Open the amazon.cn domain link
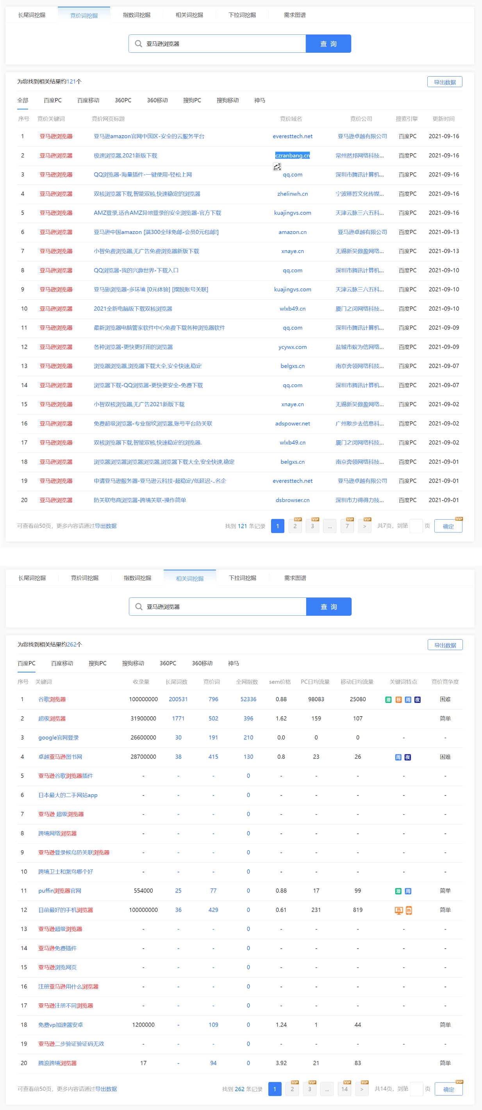The image size is (482, 1110). point(293,232)
